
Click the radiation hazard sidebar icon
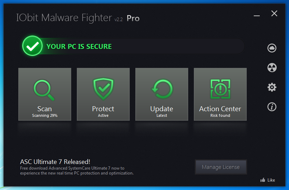tap(272, 68)
